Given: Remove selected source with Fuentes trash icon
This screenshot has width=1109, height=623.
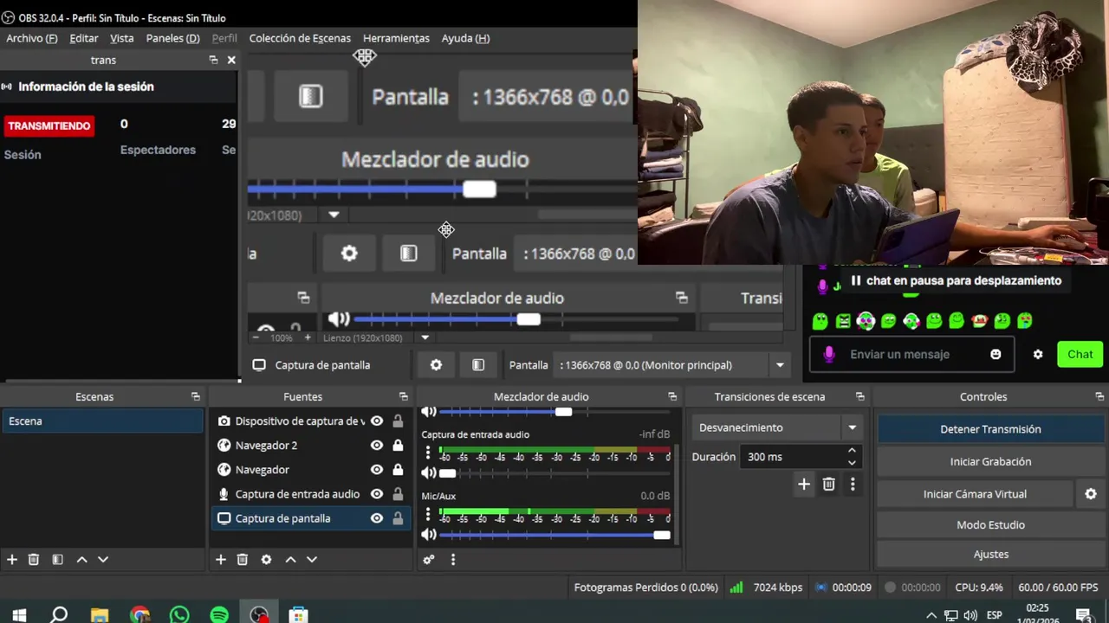Looking at the screenshot, I should point(243,560).
